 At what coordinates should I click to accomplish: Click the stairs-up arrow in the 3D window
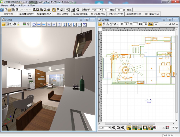coord(69,24)
